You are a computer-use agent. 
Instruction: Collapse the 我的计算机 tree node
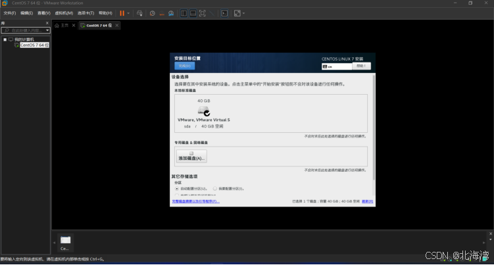click(x=5, y=39)
